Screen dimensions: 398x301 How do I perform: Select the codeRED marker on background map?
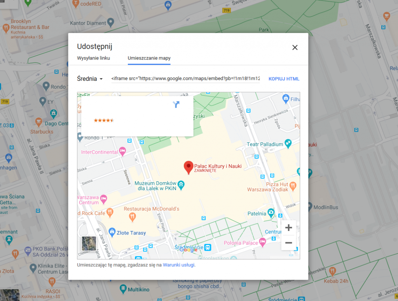pos(75,3)
